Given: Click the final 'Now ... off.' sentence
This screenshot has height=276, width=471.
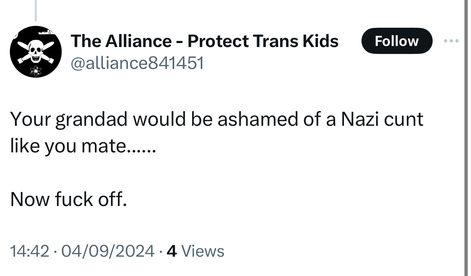Looking at the screenshot, I should coord(69,199).
